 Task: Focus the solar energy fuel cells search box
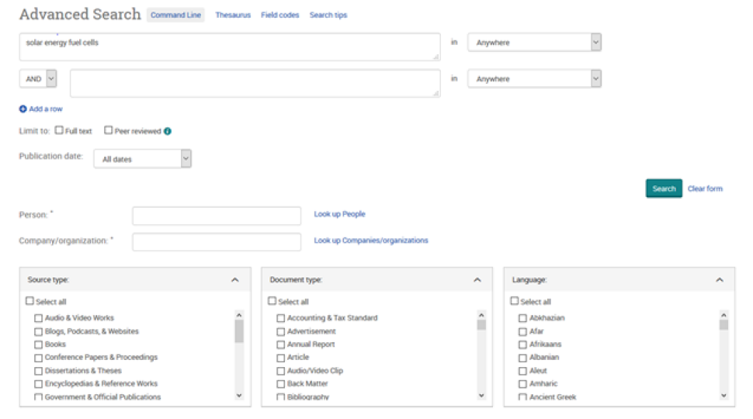click(x=230, y=47)
